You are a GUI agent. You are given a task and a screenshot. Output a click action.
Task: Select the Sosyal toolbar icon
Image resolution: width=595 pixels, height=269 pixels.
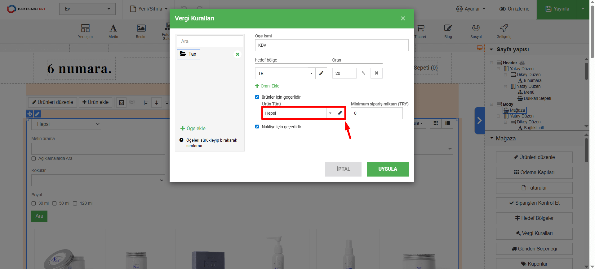[476, 31]
